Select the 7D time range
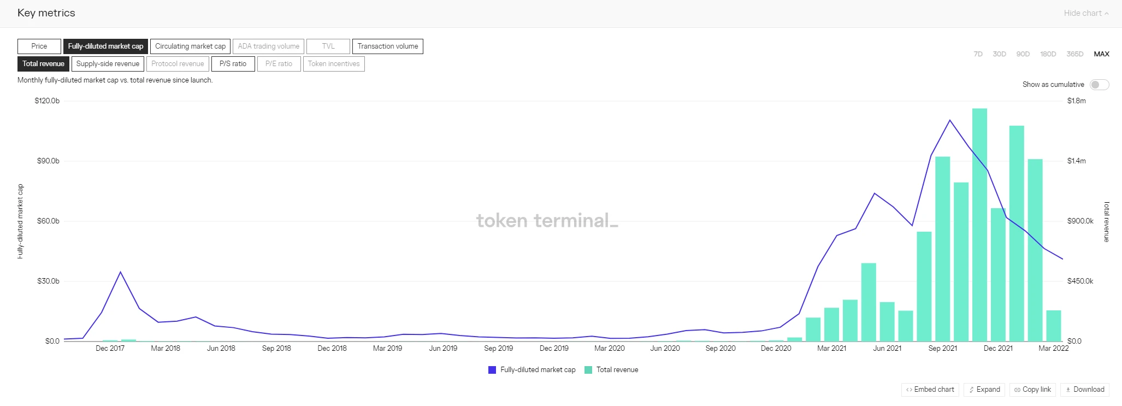Screen dimensions: 1122x406 tap(978, 54)
